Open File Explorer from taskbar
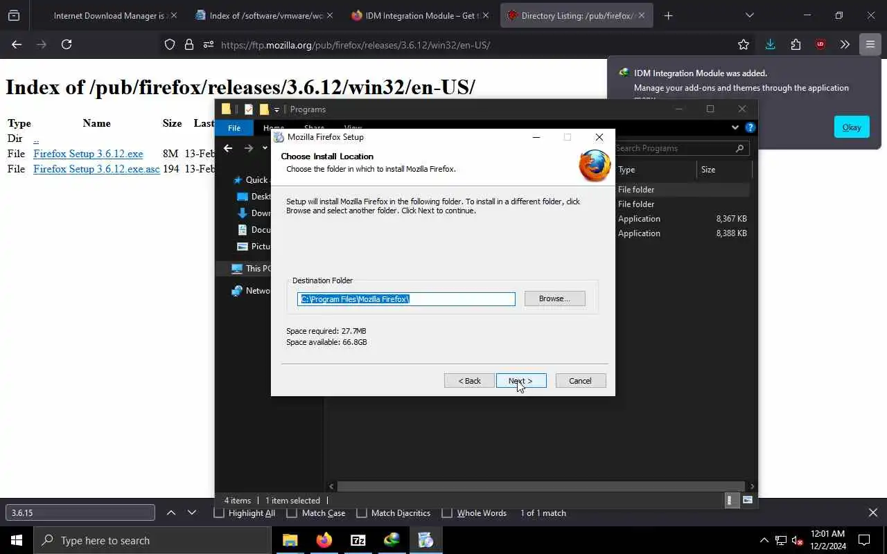This screenshot has width=887, height=554. [290, 540]
